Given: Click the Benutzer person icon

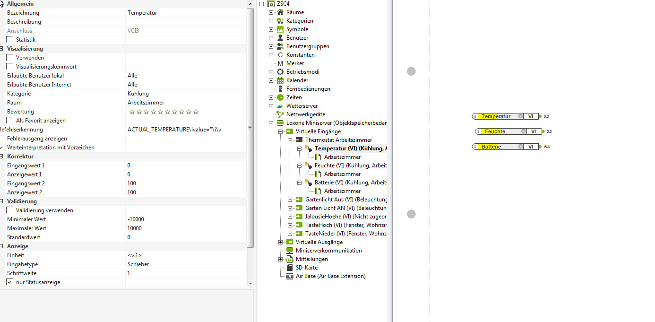Looking at the screenshot, I should [x=280, y=38].
